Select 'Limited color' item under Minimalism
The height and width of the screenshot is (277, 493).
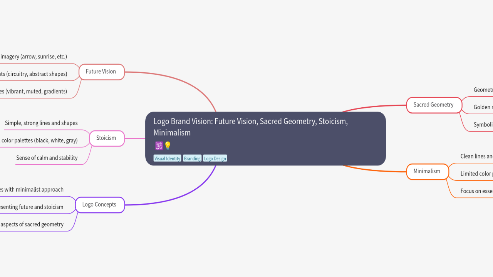(x=477, y=174)
